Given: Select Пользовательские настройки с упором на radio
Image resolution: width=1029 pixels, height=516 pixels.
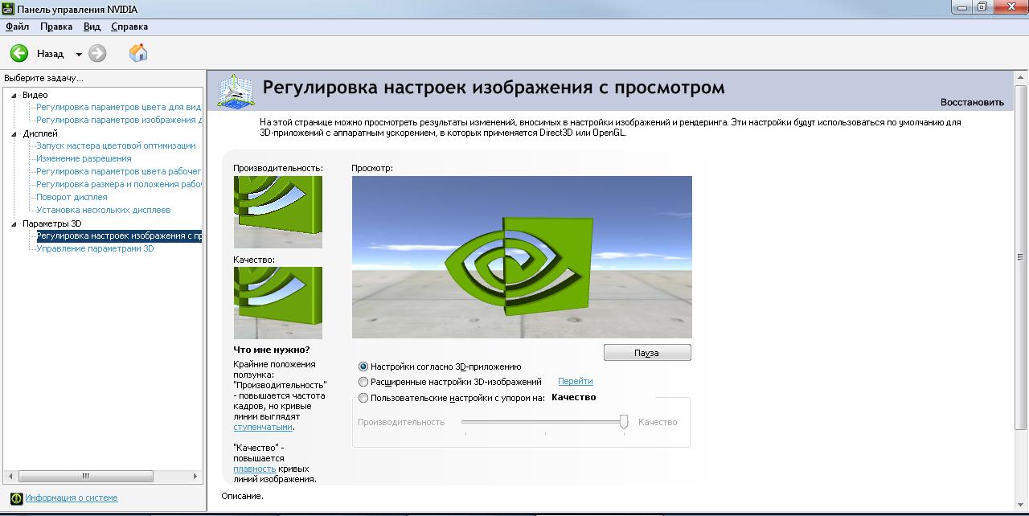Looking at the screenshot, I should (363, 398).
